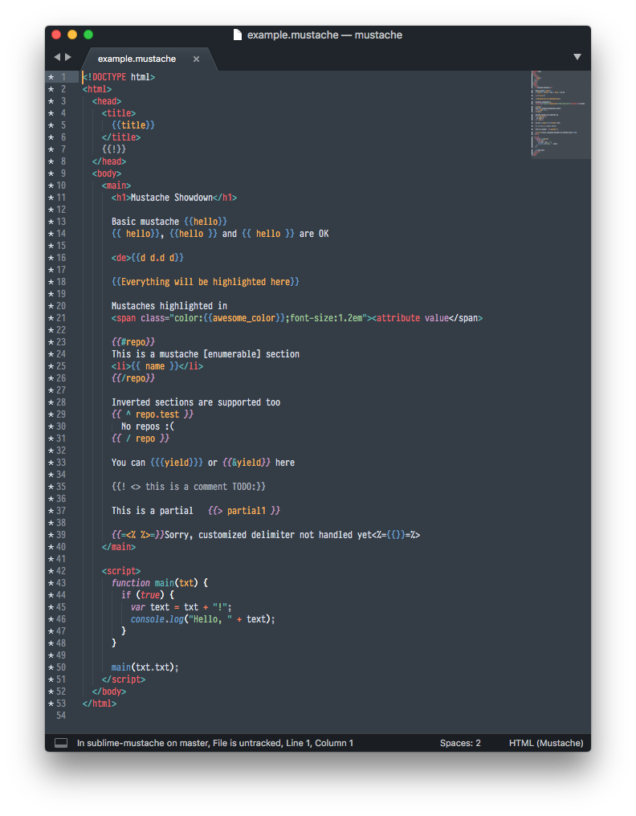Screen dimensions: 636x816
Task: Click the '{{&yield}}' tag
Action: (247, 463)
